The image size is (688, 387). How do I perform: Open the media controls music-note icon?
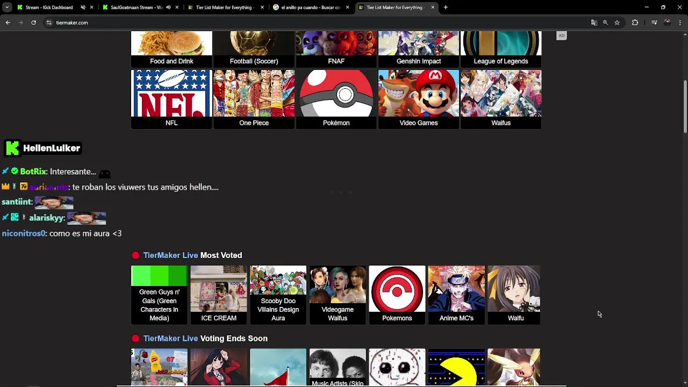(654, 23)
